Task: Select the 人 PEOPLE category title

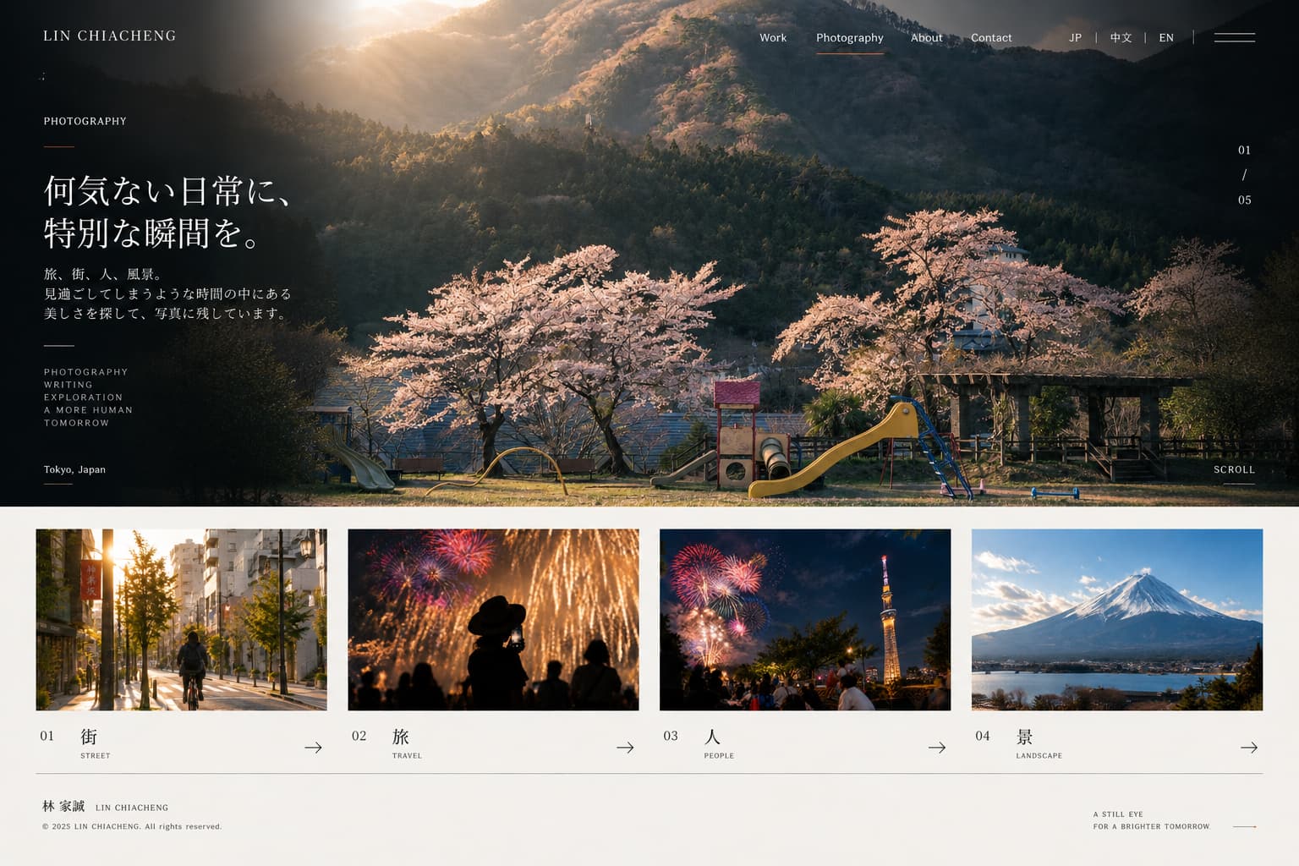Action: coord(719,743)
